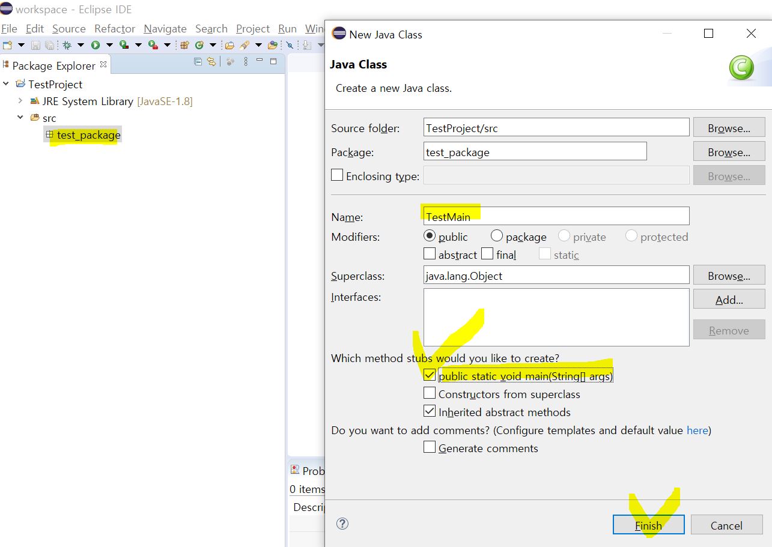Collapse the TestProject tree node
The height and width of the screenshot is (547, 772).
(x=6, y=84)
